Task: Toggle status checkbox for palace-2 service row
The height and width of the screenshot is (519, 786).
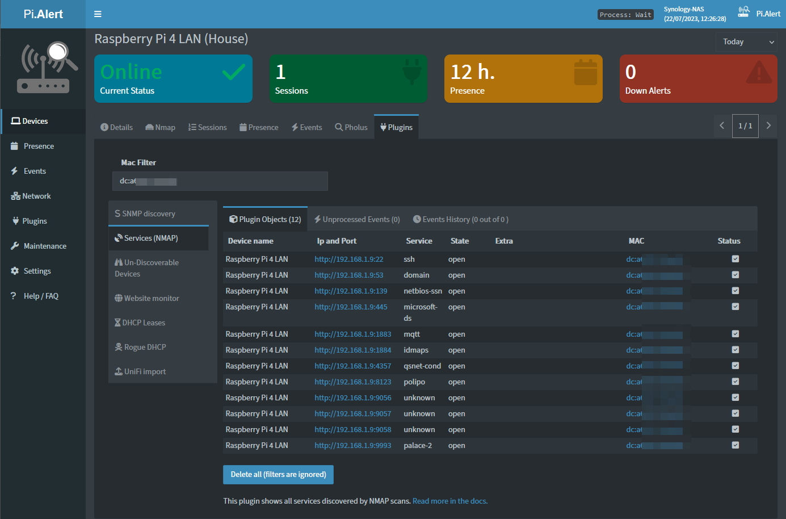Action: tap(735, 445)
